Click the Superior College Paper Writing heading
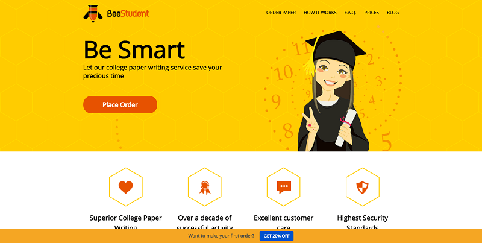Image resolution: width=482 pixels, height=243 pixels. point(126,222)
